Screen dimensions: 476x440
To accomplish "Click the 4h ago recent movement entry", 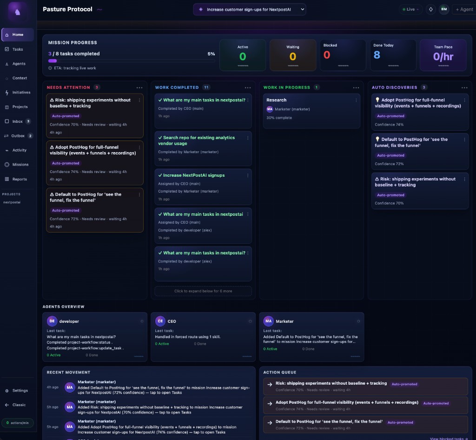I will tap(148, 387).
